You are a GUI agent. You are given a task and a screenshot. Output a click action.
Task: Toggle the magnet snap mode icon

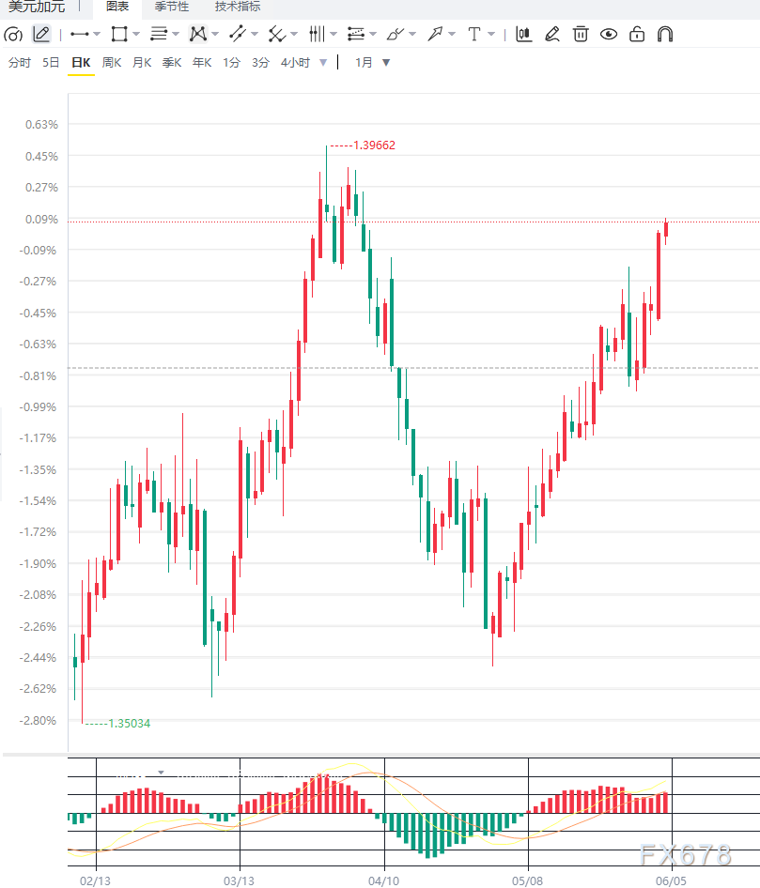pyautogui.click(x=665, y=34)
